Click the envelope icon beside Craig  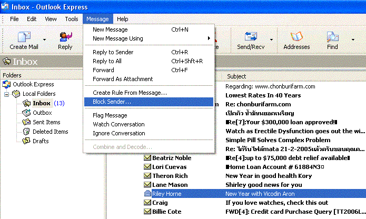coord(147,203)
